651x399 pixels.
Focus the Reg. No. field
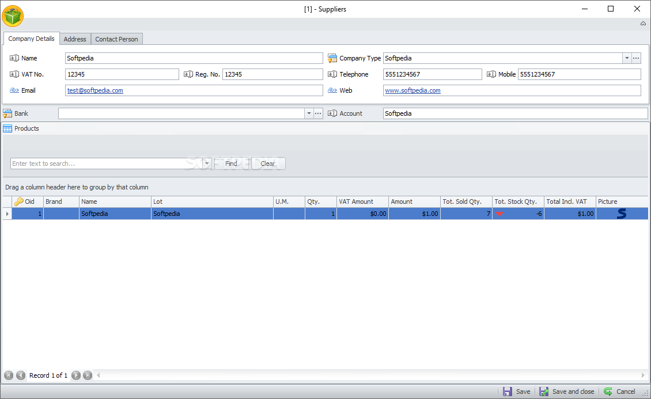click(x=272, y=74)
